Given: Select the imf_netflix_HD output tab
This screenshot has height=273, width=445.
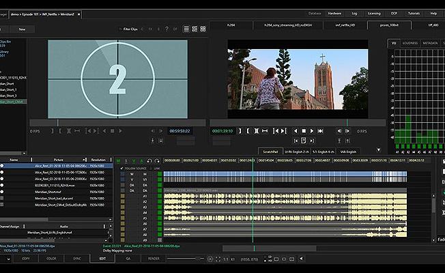Looking at the screenshot, I should coord(345,25).
